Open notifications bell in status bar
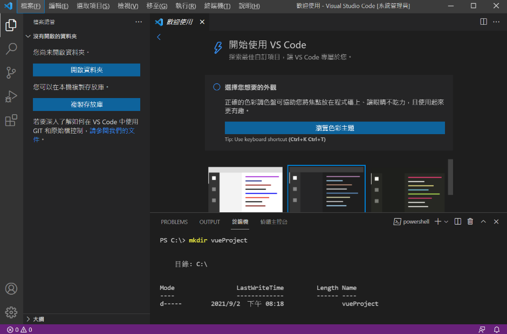Screen dimensions: 507x334 497,330
